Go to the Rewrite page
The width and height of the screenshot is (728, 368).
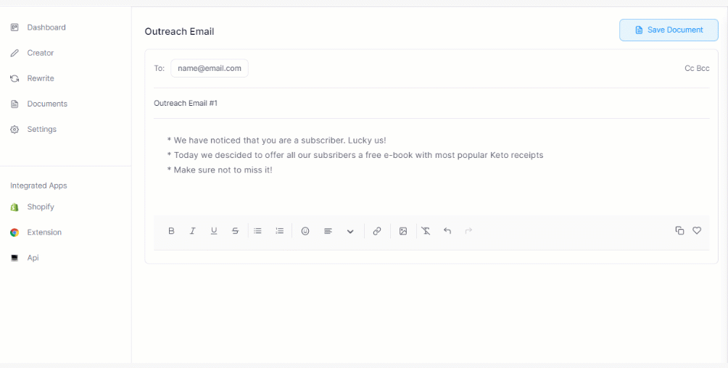pyautogui.click(x=41, y=78)
